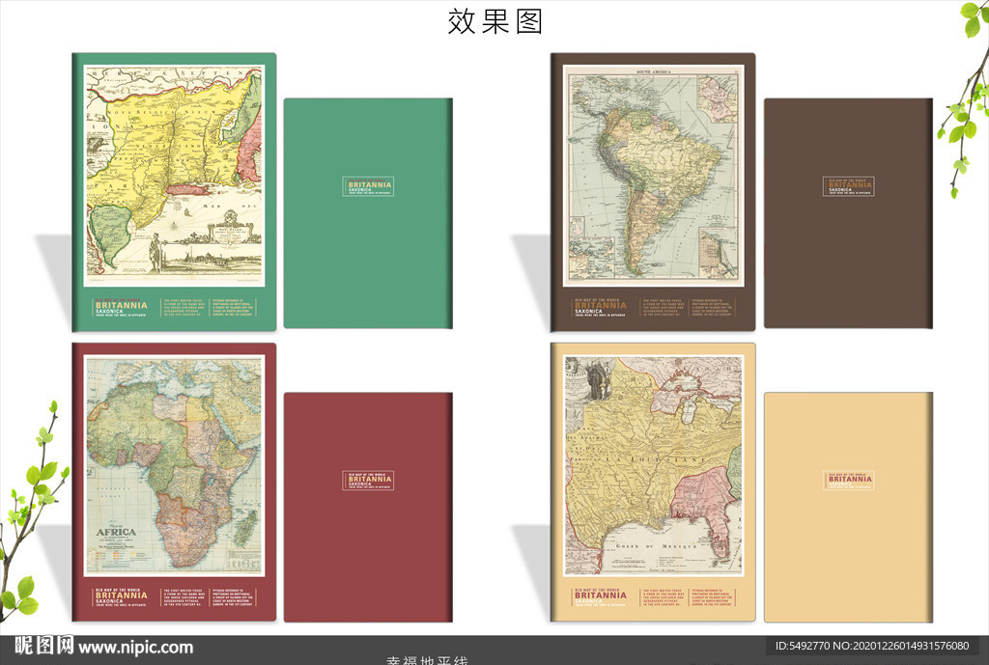Click the 效果图 heading

pyautogui.click(x=494, y=21)
